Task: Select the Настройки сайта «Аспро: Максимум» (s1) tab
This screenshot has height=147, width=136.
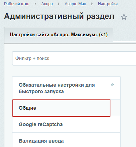Action: (59, 35)
